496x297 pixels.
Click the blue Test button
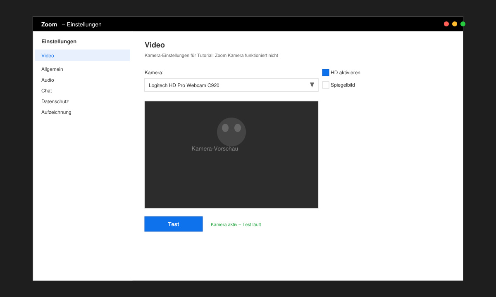coord(174,224)
